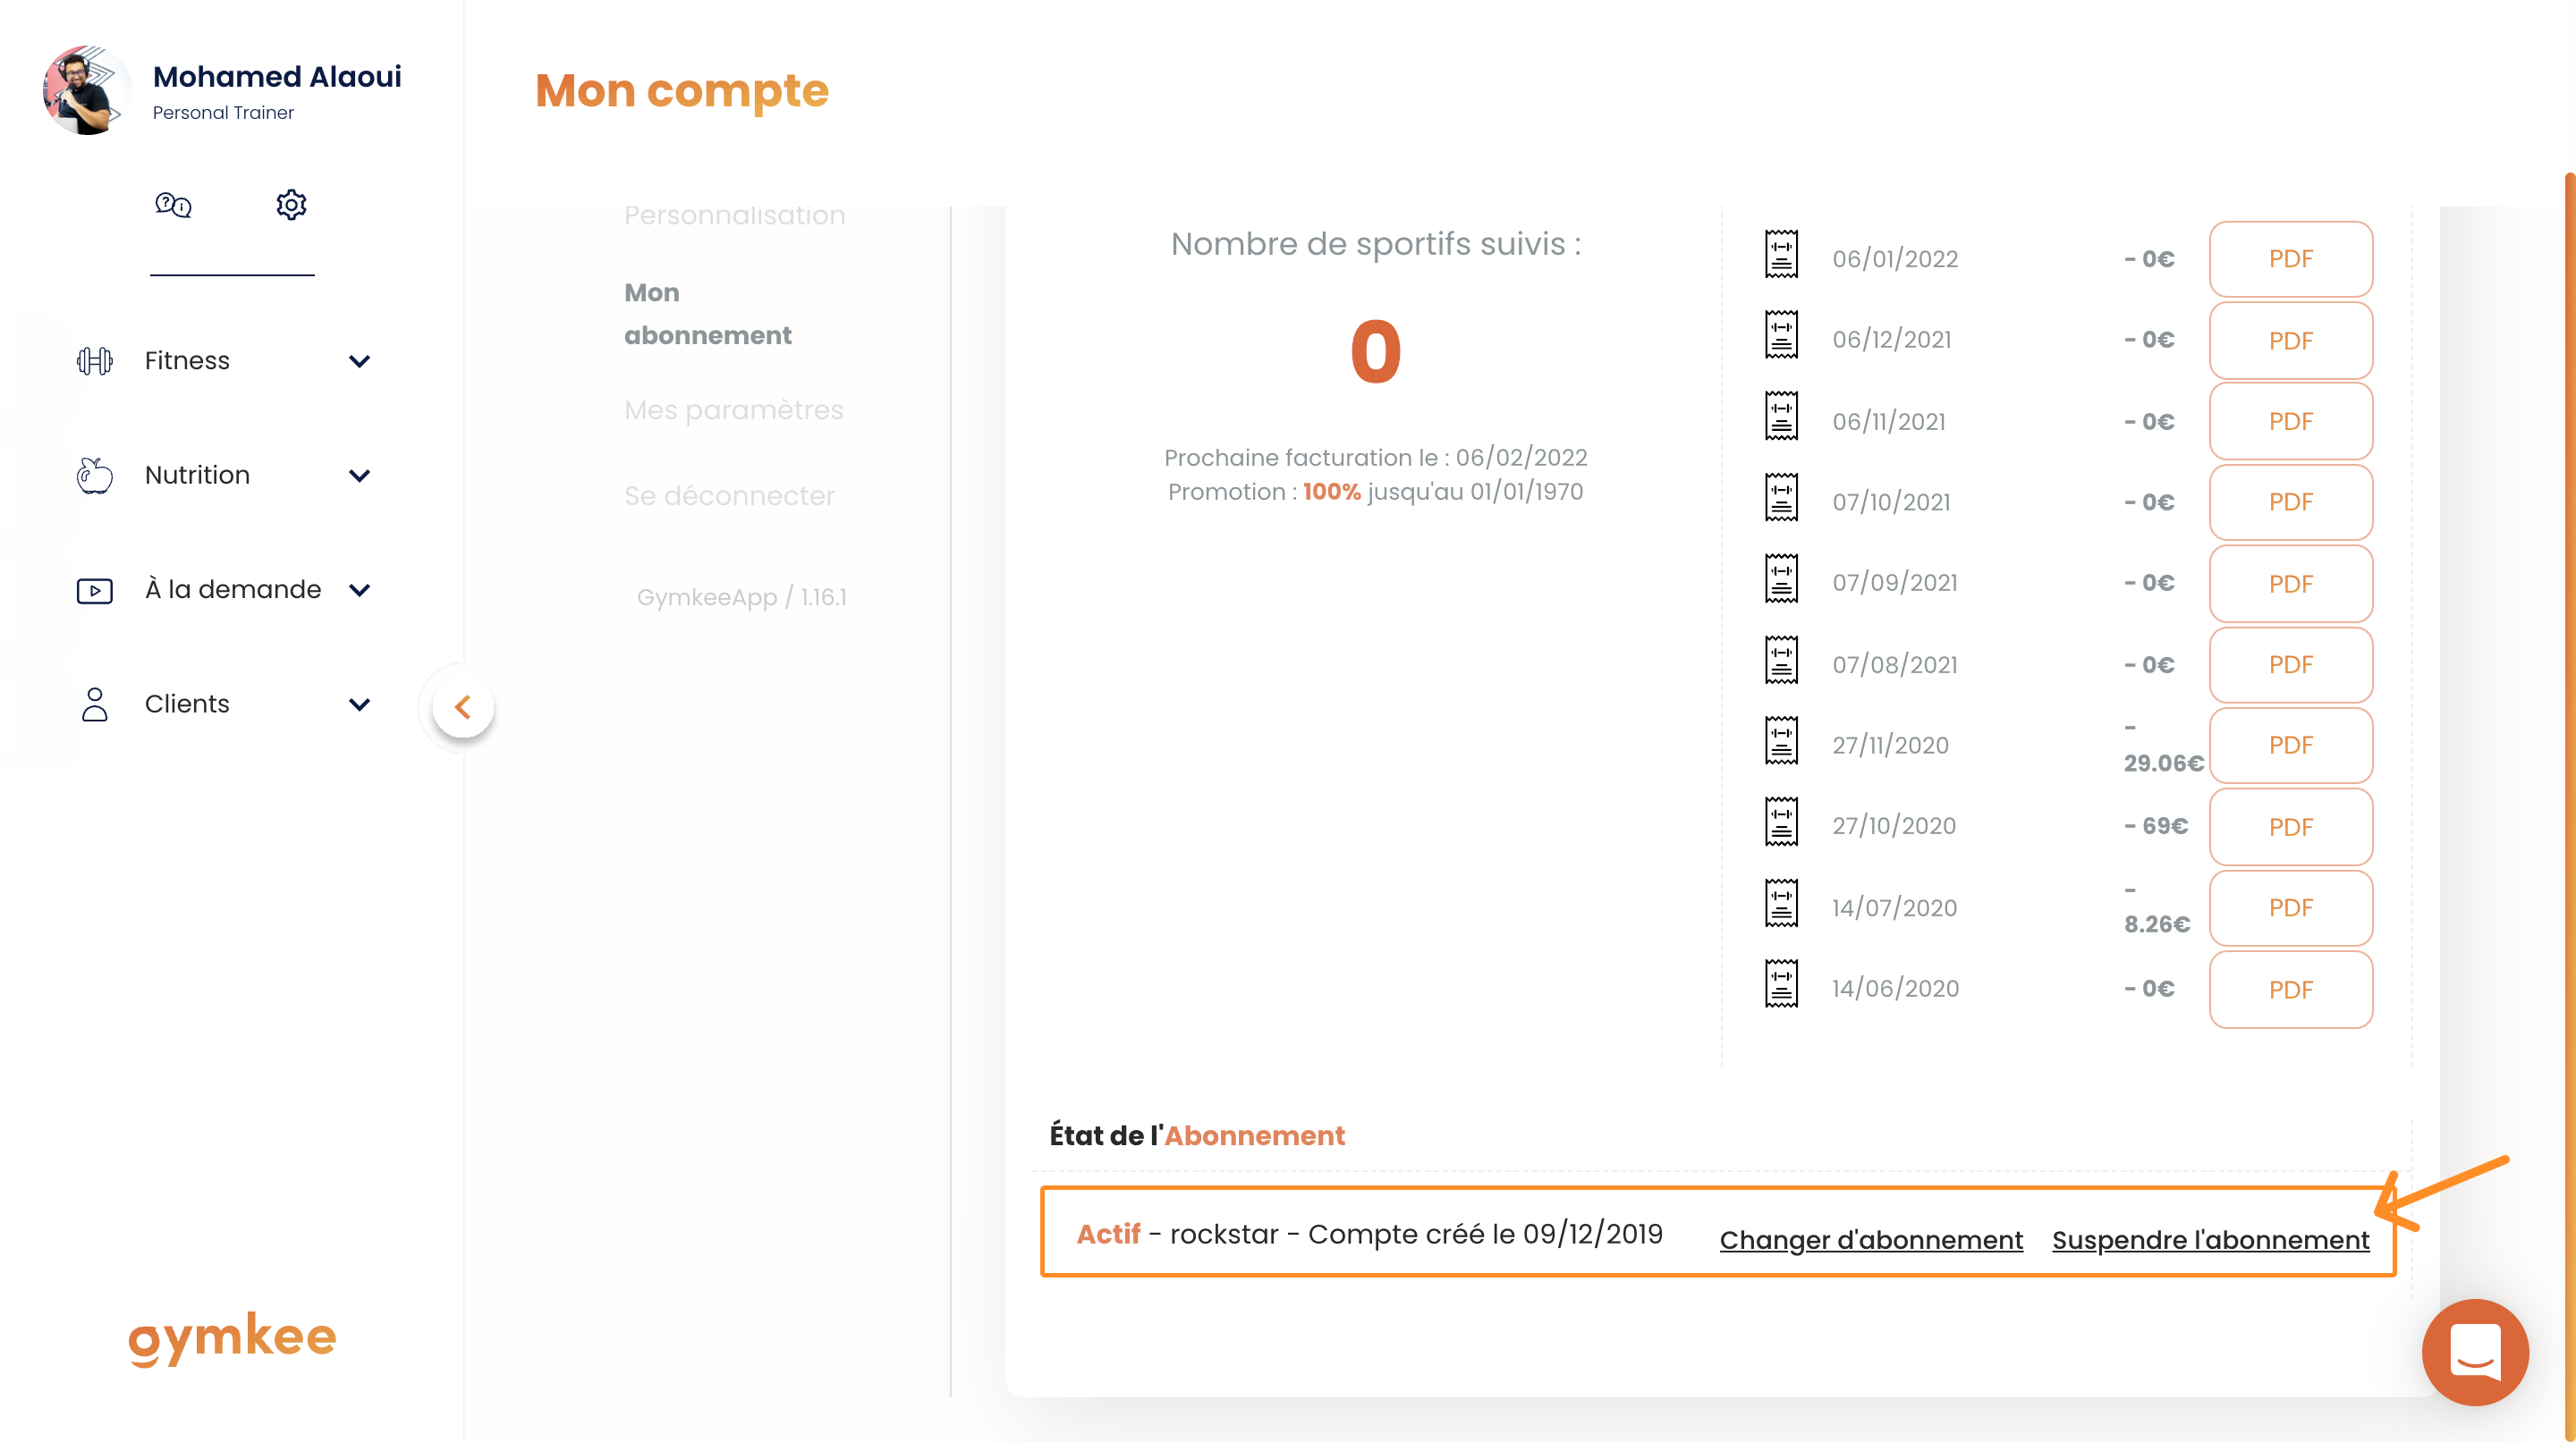The width and height of the screenshot is (2576, 1442).
Task: Click the Actif subscription status label
Action: pos(1108,1234)
